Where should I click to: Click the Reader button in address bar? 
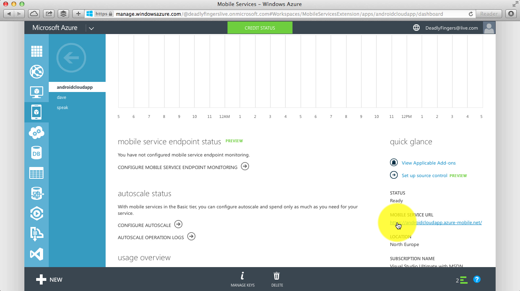489,14
